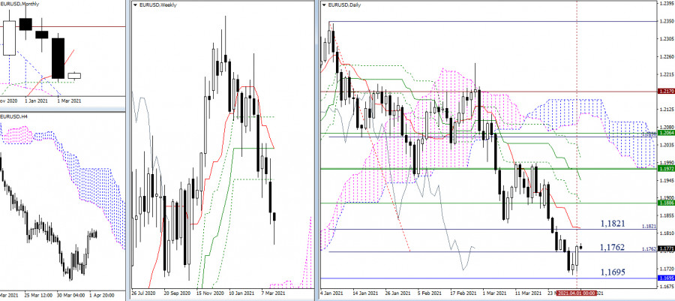Click the latest small white Monthly candle
675x301 pixels.
(74, 76)
